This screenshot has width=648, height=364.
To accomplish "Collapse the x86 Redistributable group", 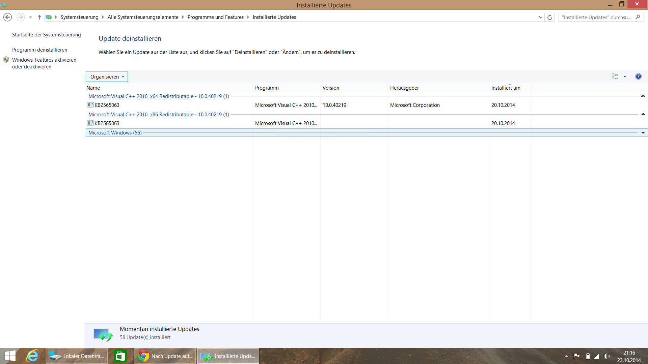I will coord(643,115).
